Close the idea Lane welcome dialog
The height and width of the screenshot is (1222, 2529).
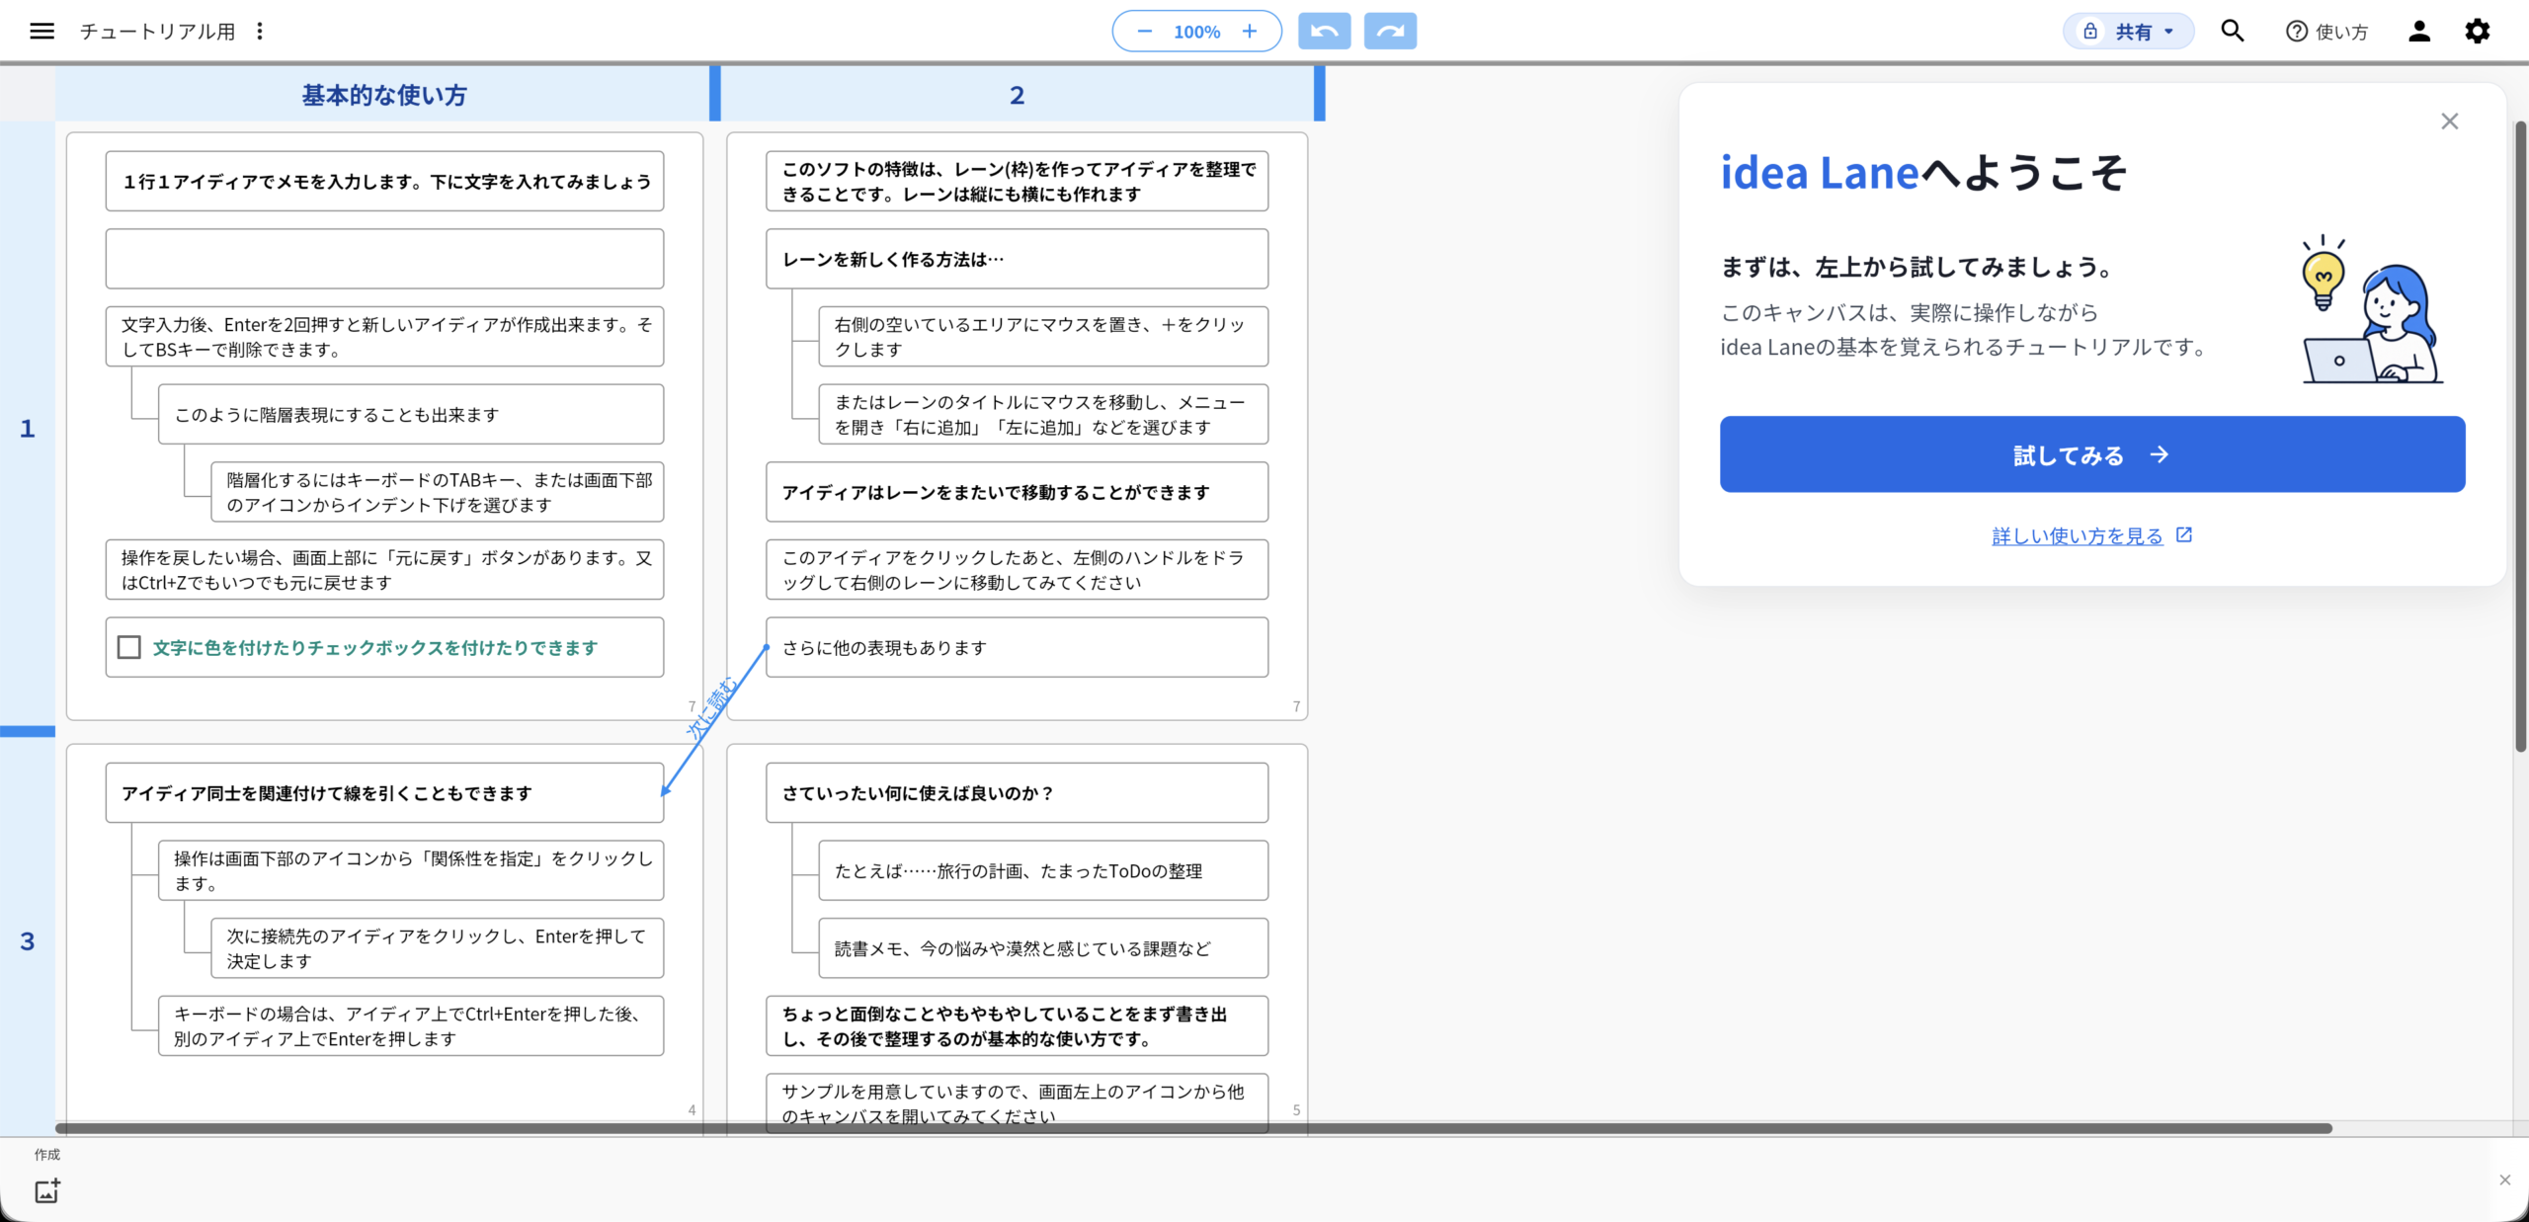click(2450, 122)
